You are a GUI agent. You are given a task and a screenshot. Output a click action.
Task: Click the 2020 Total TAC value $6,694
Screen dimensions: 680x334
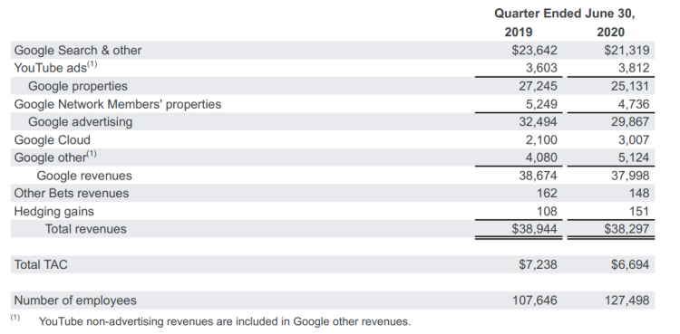tap(630, 264)
